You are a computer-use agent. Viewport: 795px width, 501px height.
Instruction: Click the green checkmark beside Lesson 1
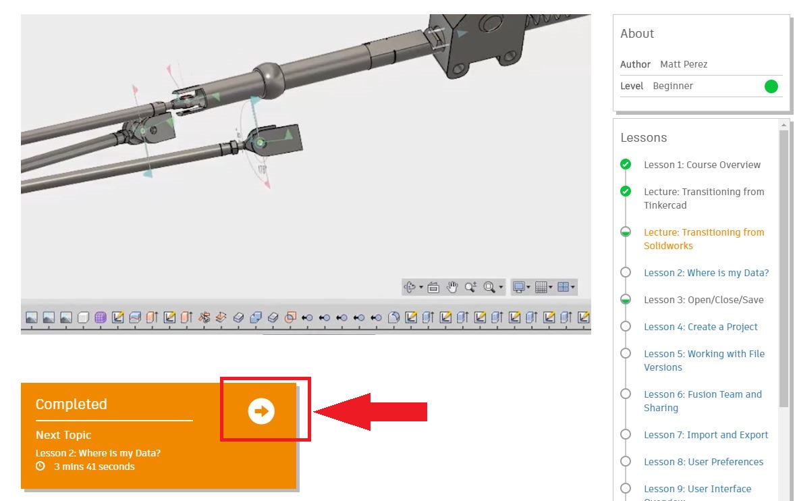click(625, 164)
